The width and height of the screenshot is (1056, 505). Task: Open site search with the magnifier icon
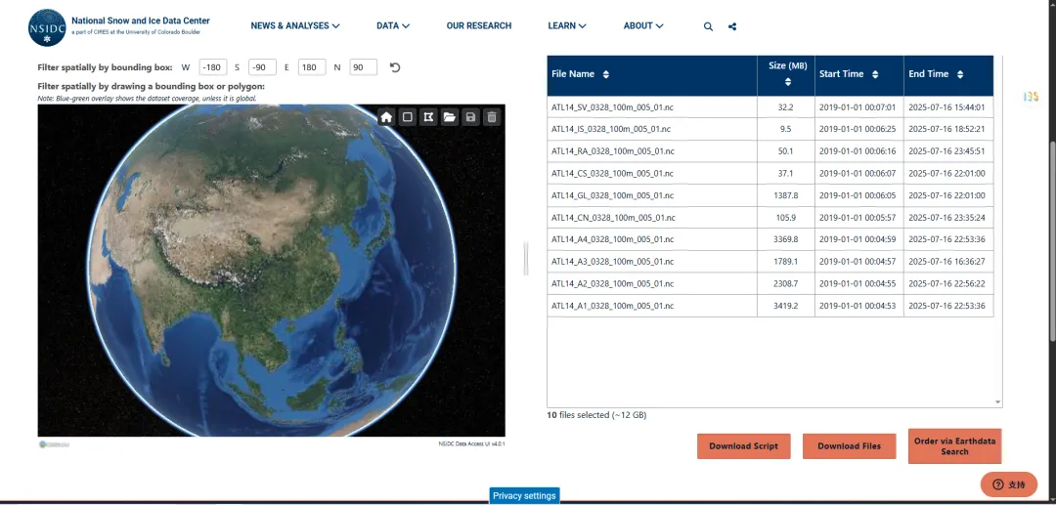(708, 26)
